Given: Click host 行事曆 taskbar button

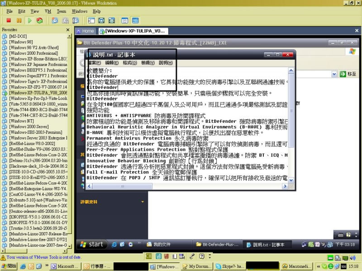Looking at the screenshot, I should (x=98, y=266).
